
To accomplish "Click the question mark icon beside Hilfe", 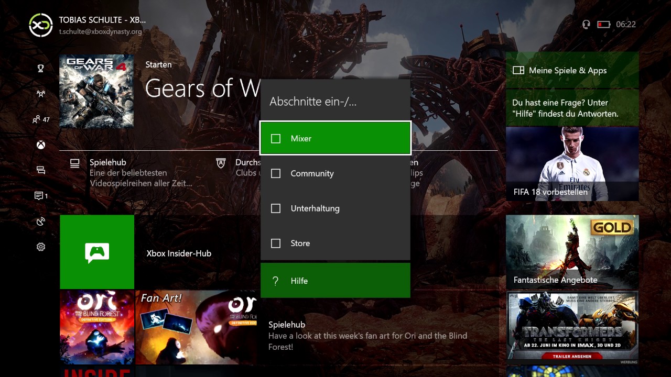I will pos(276,281).
